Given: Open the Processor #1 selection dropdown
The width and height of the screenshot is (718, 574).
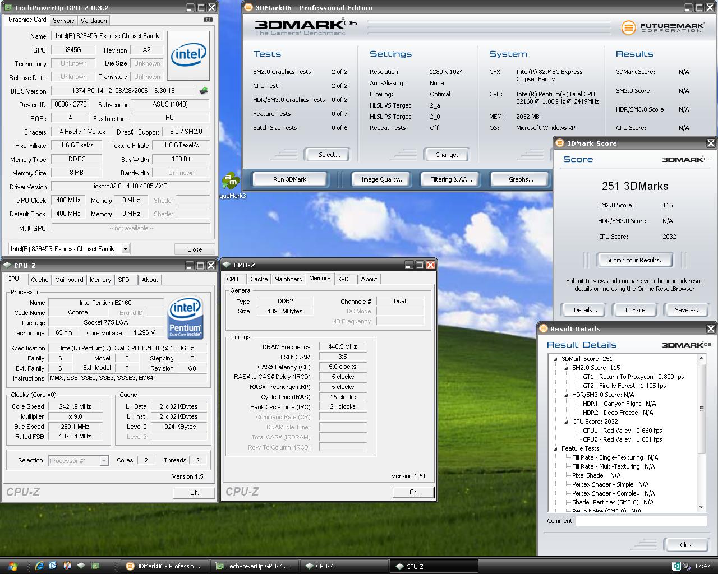Looking at the screenshot, I should (104, 460).
